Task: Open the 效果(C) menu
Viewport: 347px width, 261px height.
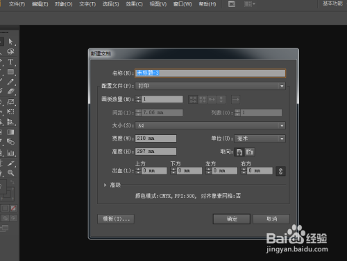Action: coord(134,4)
